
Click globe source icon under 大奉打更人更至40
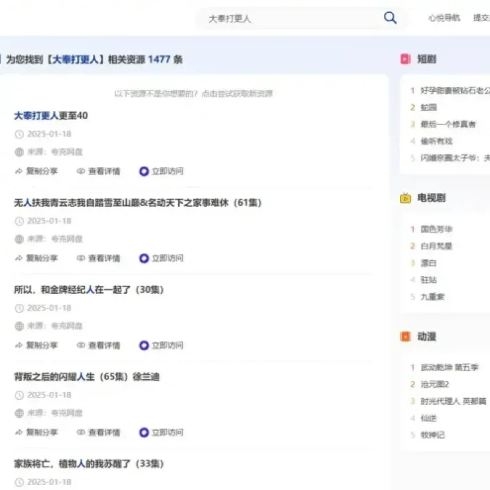pyautogui.click(x=19, y=152)
